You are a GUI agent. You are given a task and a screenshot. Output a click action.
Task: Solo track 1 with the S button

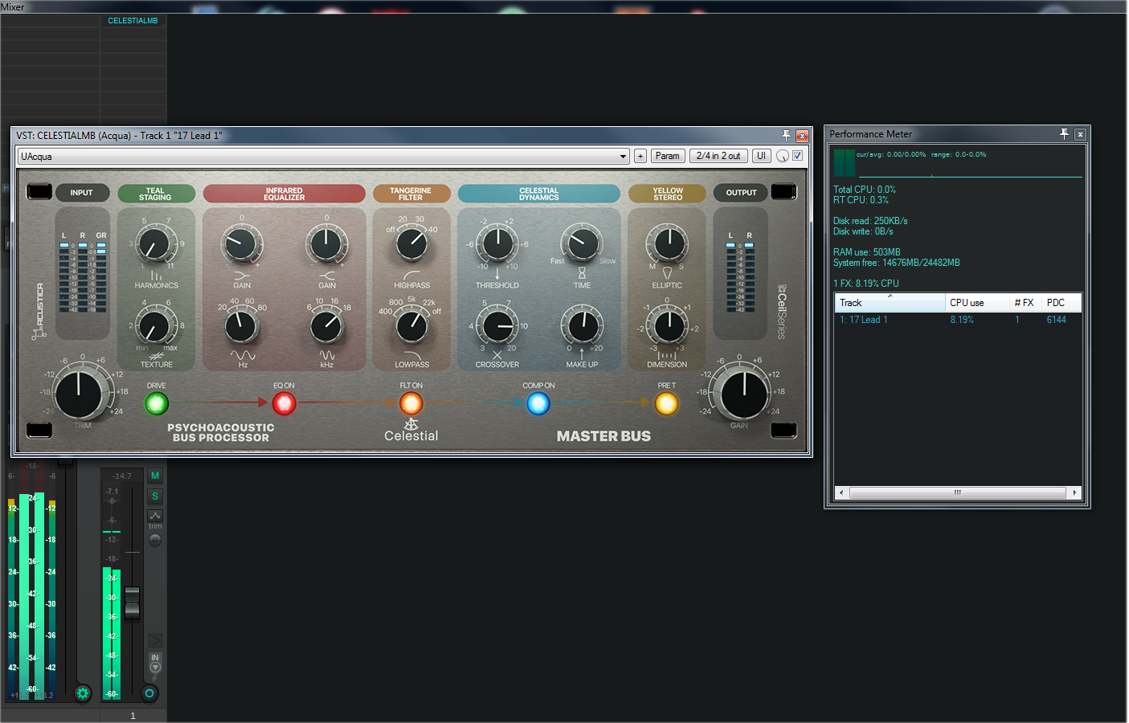click(155, 496)
